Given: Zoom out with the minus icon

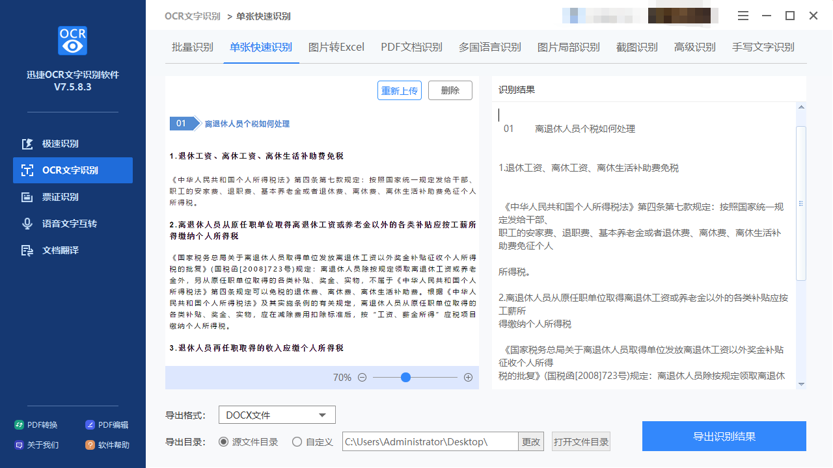Looking at the screenshot, I should coord(362,378).
